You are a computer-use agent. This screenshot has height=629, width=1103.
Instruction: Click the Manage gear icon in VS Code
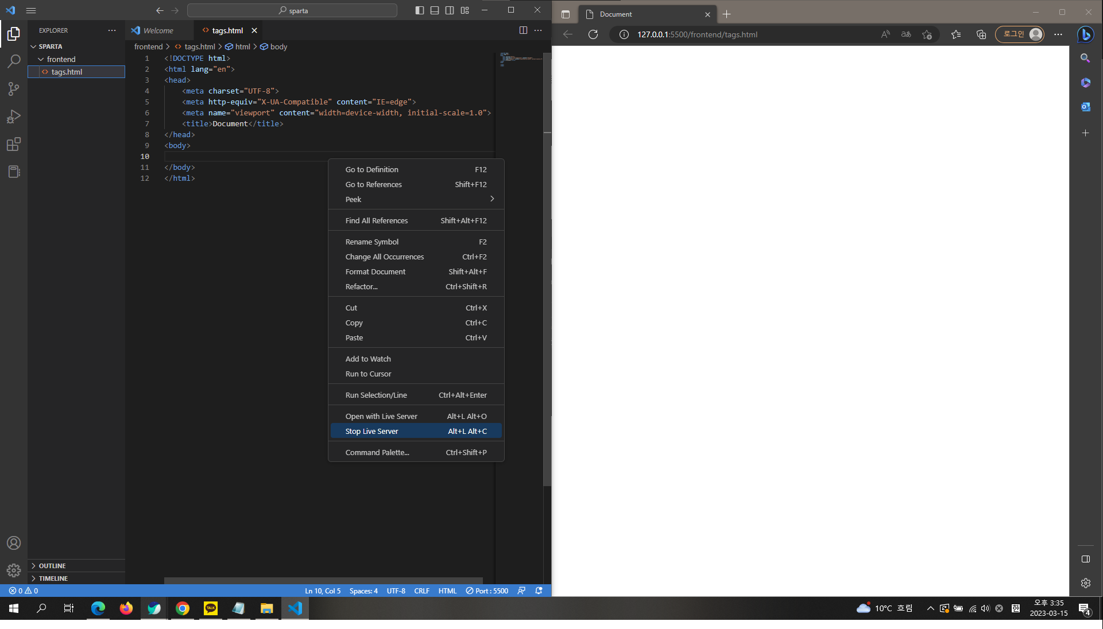[14, 570]
